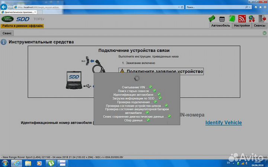Click the browser Back button
Screen dimensions: 268x167
[x=4, y=7]
